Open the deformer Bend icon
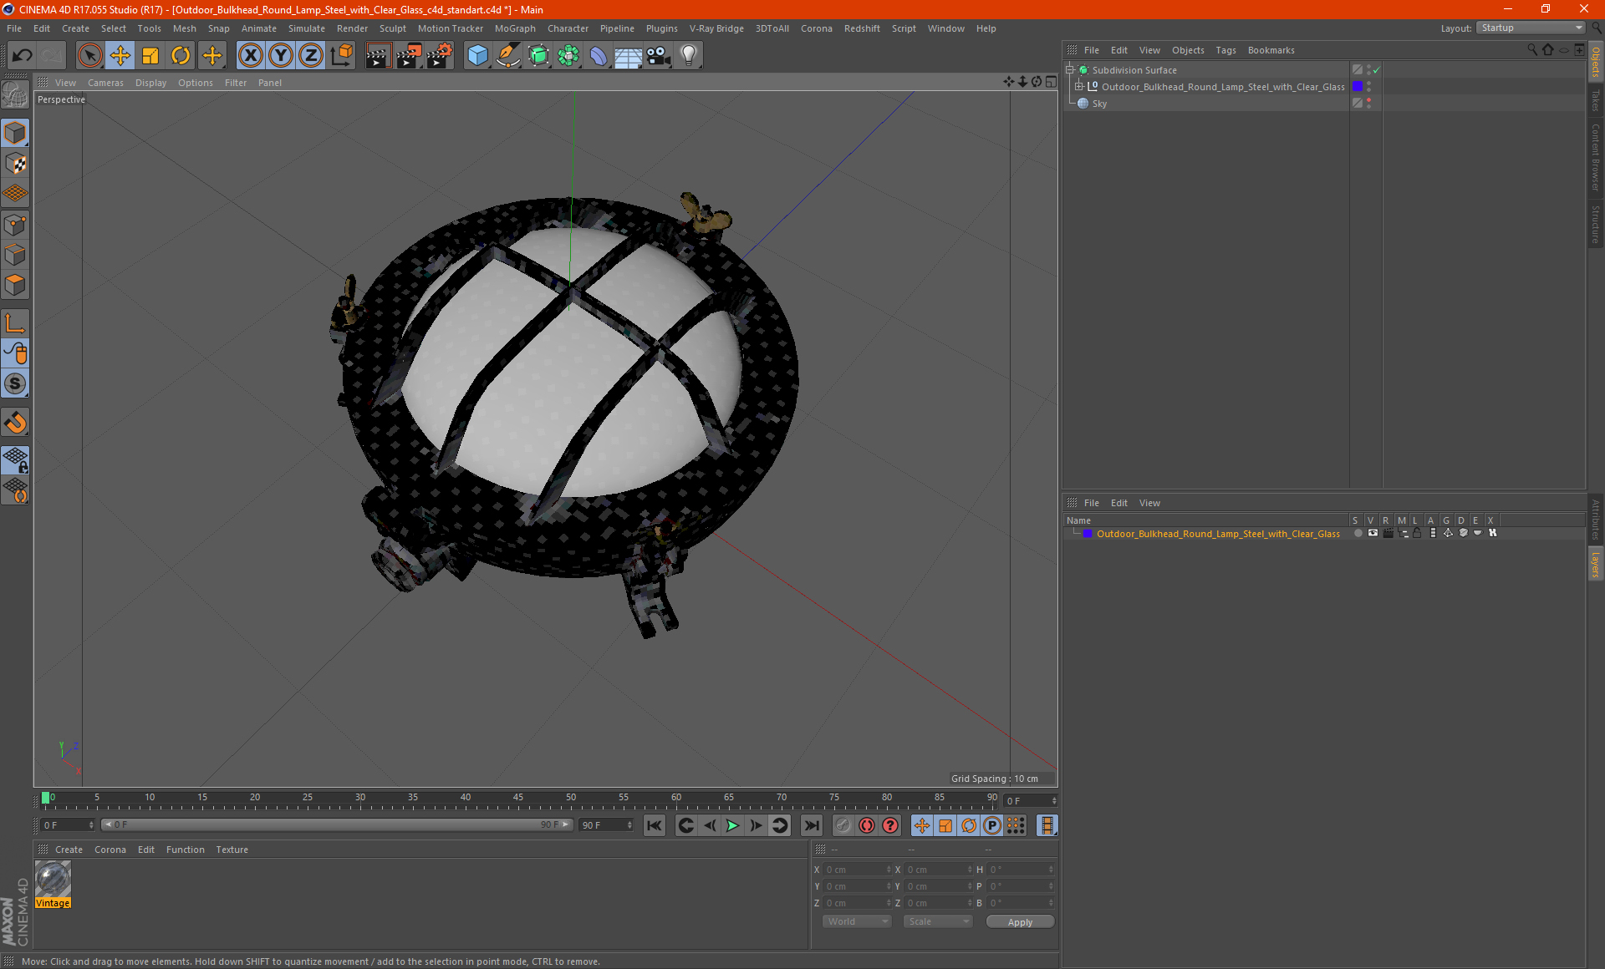 pyautogui.click(x=599, y=56)
